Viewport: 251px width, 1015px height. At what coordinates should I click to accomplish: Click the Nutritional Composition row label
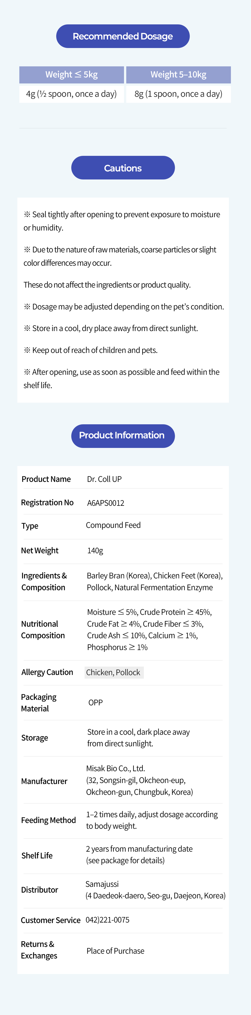click(42, 629)
